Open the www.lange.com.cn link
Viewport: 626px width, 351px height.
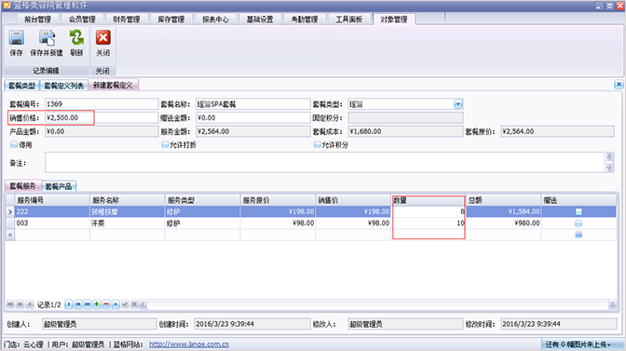coord(189,344)
